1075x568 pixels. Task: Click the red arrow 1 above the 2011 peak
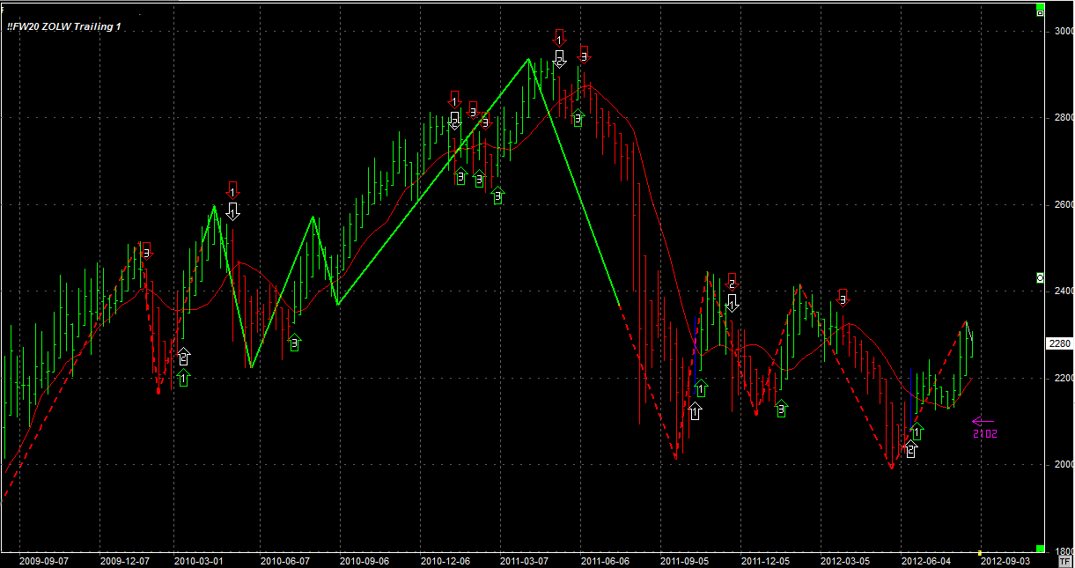[x=559, y=39]
